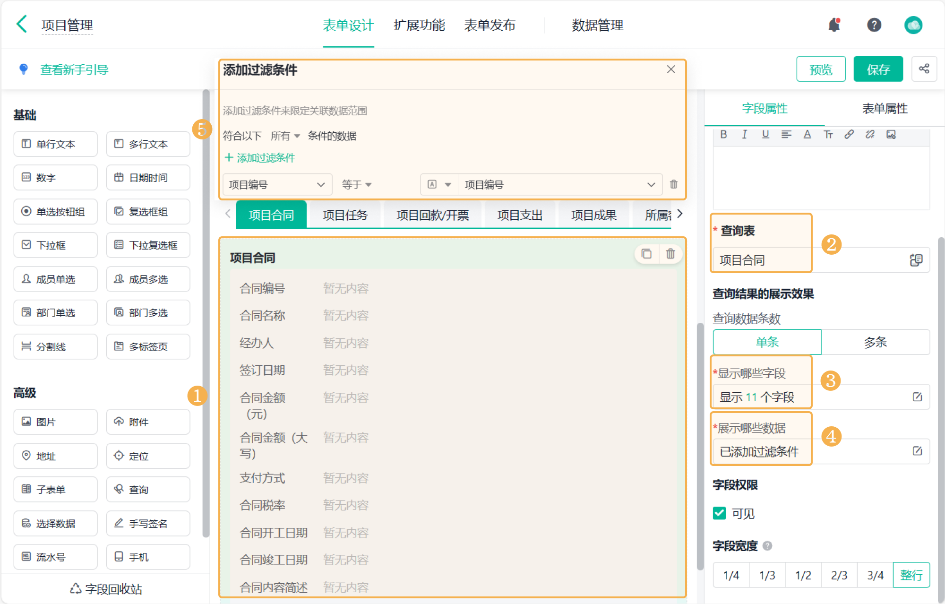Click the 查询表 selector icon
The width and height of the screenshot is (945, 604).
[916, 260]
